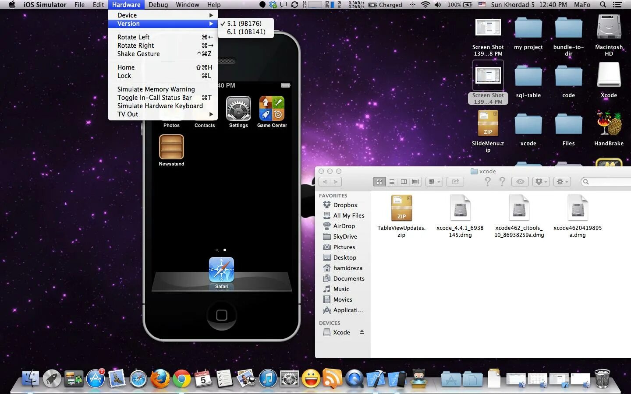
Task: Trigger the Shake Gesture menu item
Action: click(x=163, y=54)
